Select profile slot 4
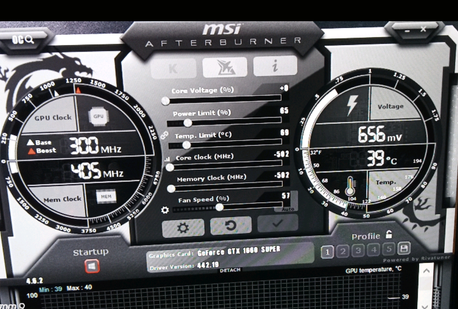Screen dimensions: 458x309 tap(374, 250)
